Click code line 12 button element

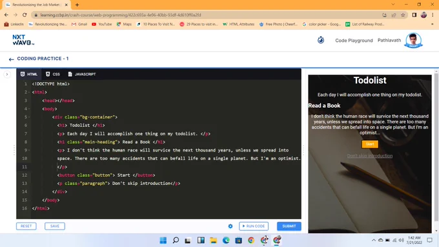click(106, 175)
